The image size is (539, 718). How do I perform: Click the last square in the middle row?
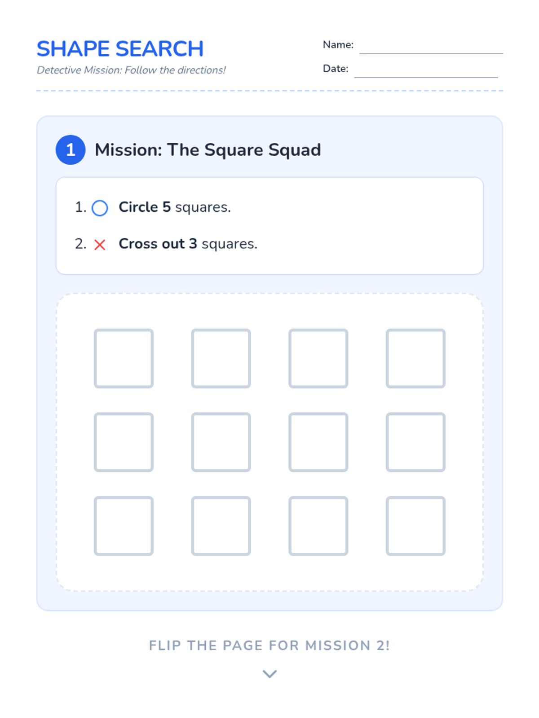pos(415,442)
